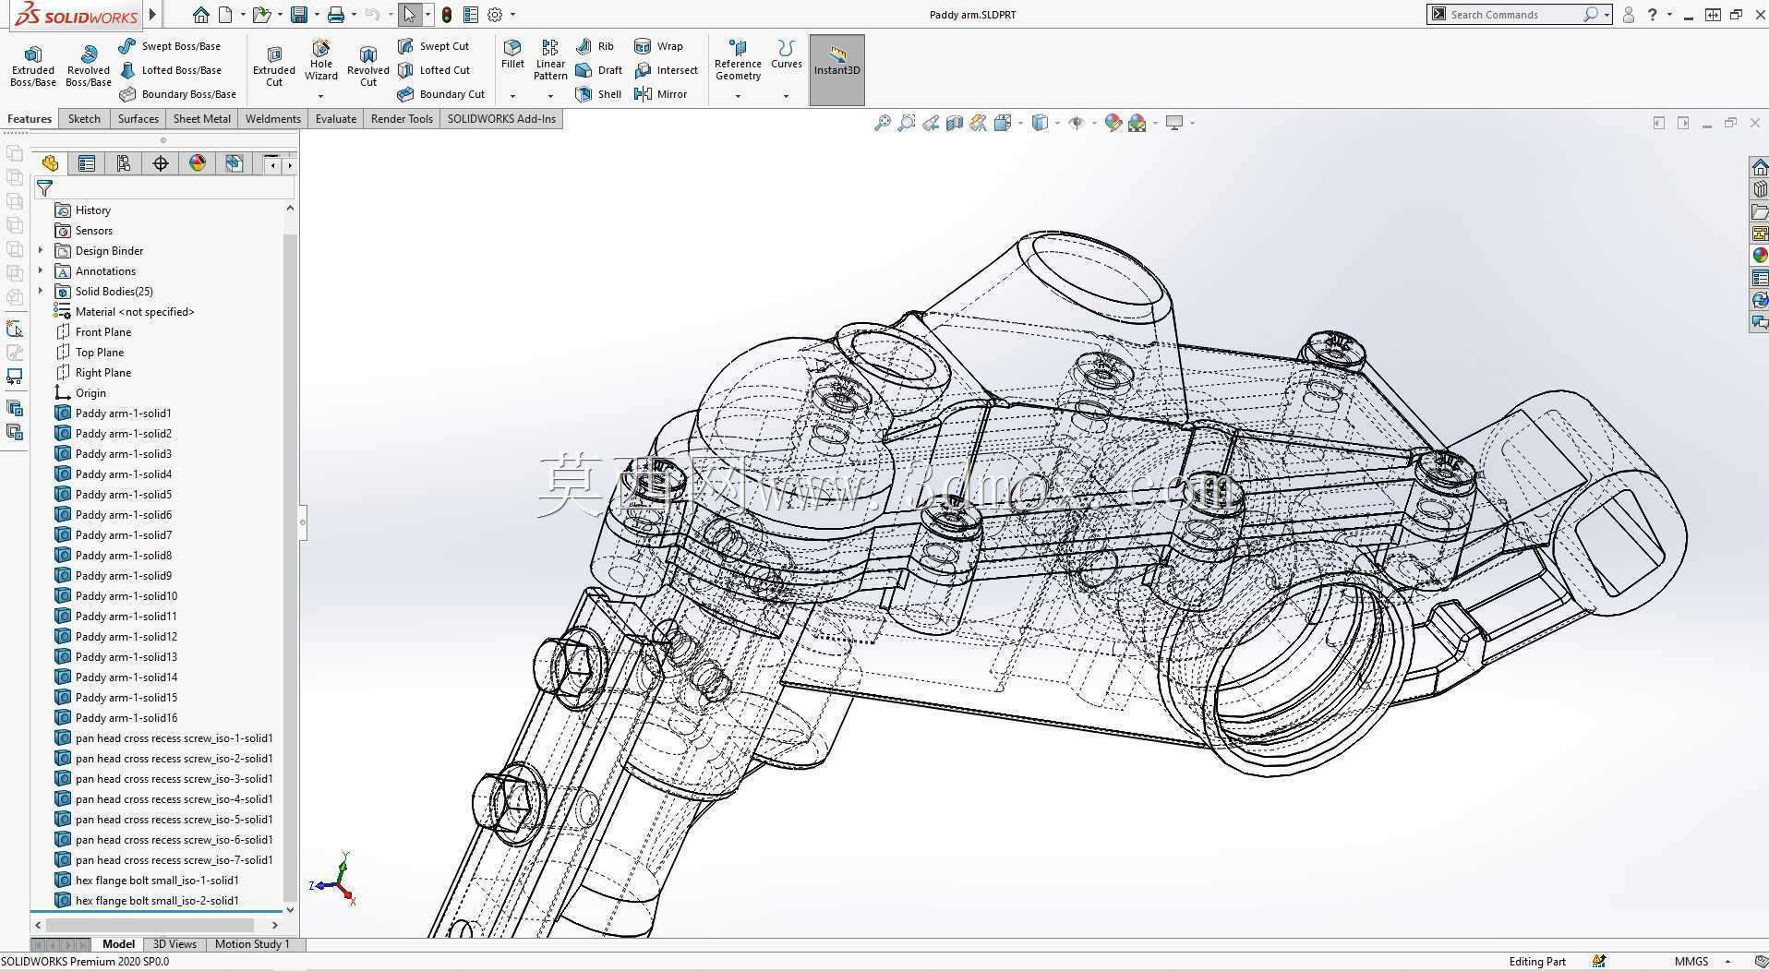
Task: Open the Linear Pattern dropdown arrow
Action: [550, 96]
